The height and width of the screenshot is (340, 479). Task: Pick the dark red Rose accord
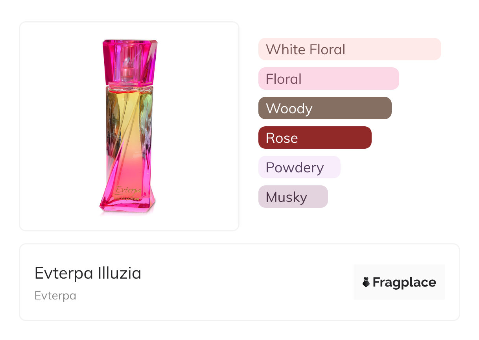tap(315, 138)
